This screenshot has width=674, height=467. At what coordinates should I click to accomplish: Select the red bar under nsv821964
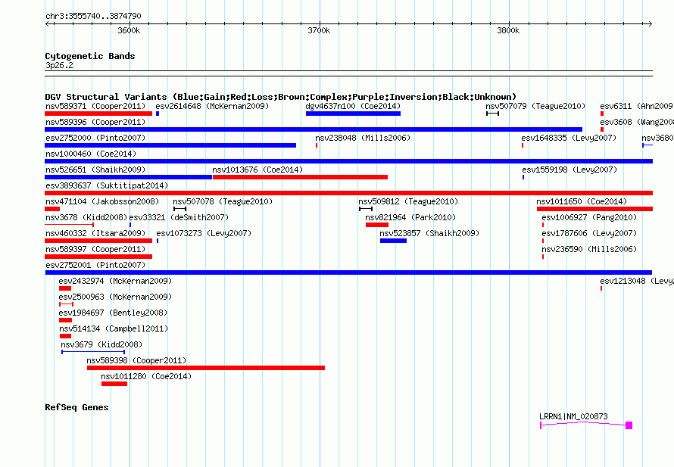point(377,225)
